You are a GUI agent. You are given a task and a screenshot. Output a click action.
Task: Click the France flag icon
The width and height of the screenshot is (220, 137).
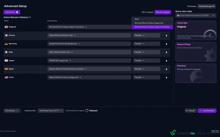6,35
